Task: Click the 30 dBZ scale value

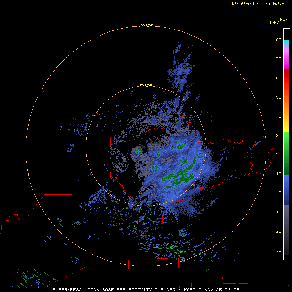Action: pos(279,135)
